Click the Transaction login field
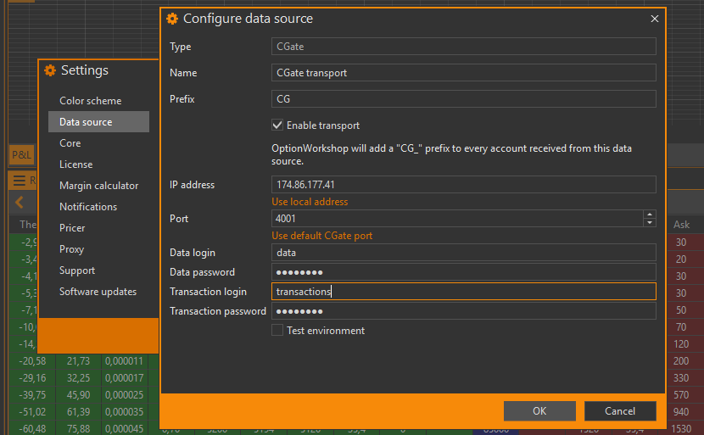The height and width of the screenshot is (435, 704). pyautogui.click(x=463, y=292)
